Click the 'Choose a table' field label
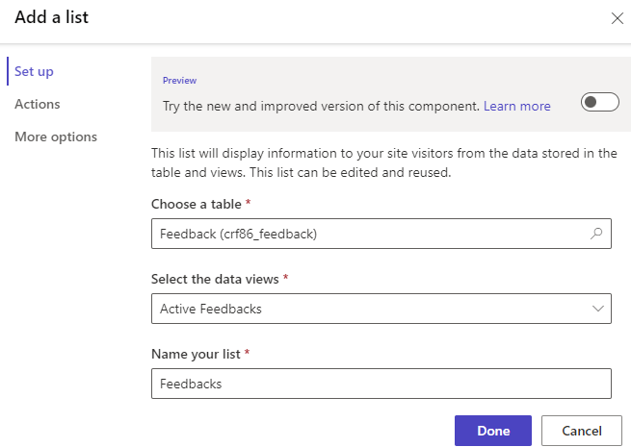Image resolution: width=631 pixels, height=447 pixels. (198, 204)
